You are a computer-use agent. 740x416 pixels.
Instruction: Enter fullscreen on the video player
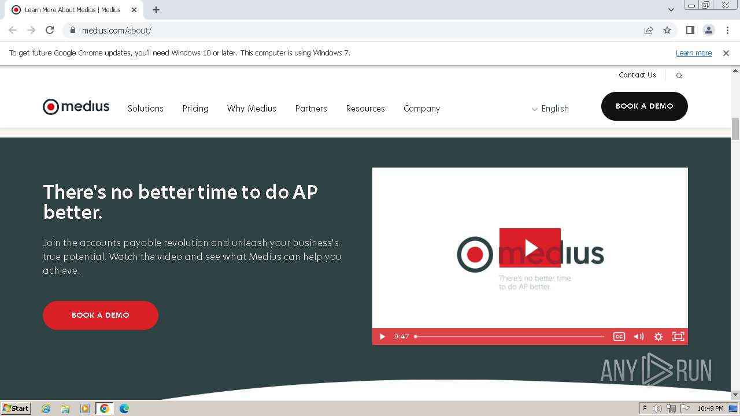(678, 336)
